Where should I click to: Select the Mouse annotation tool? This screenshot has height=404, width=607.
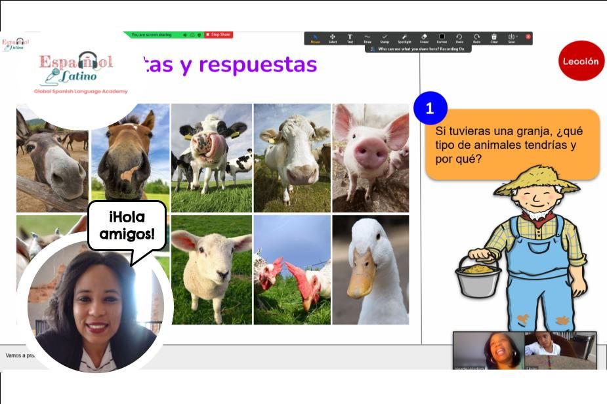click(315, 38)
